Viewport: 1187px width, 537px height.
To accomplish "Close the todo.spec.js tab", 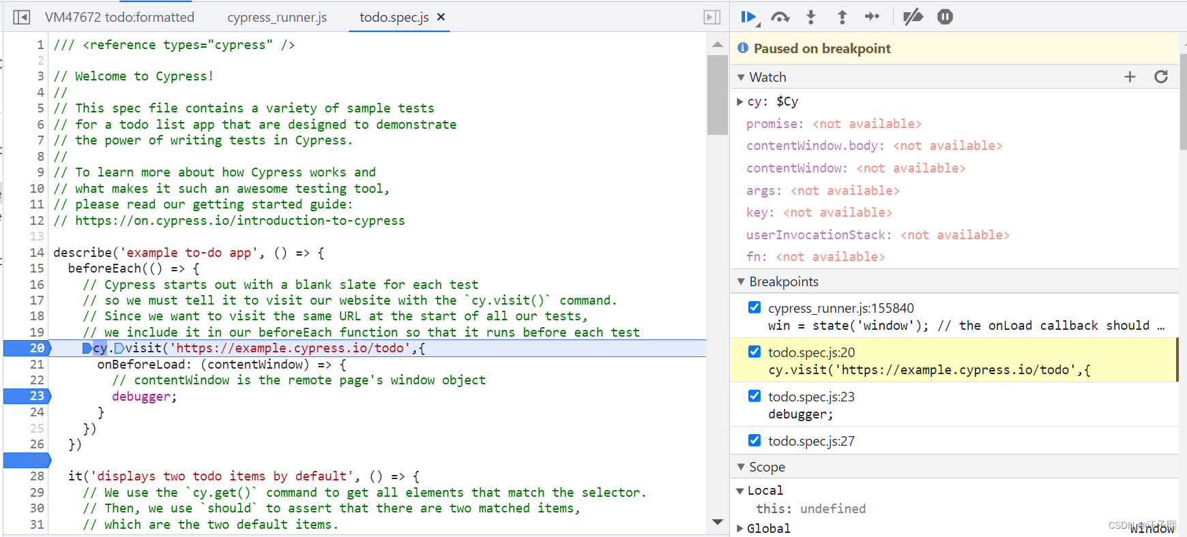I will (x=441, y=17).
